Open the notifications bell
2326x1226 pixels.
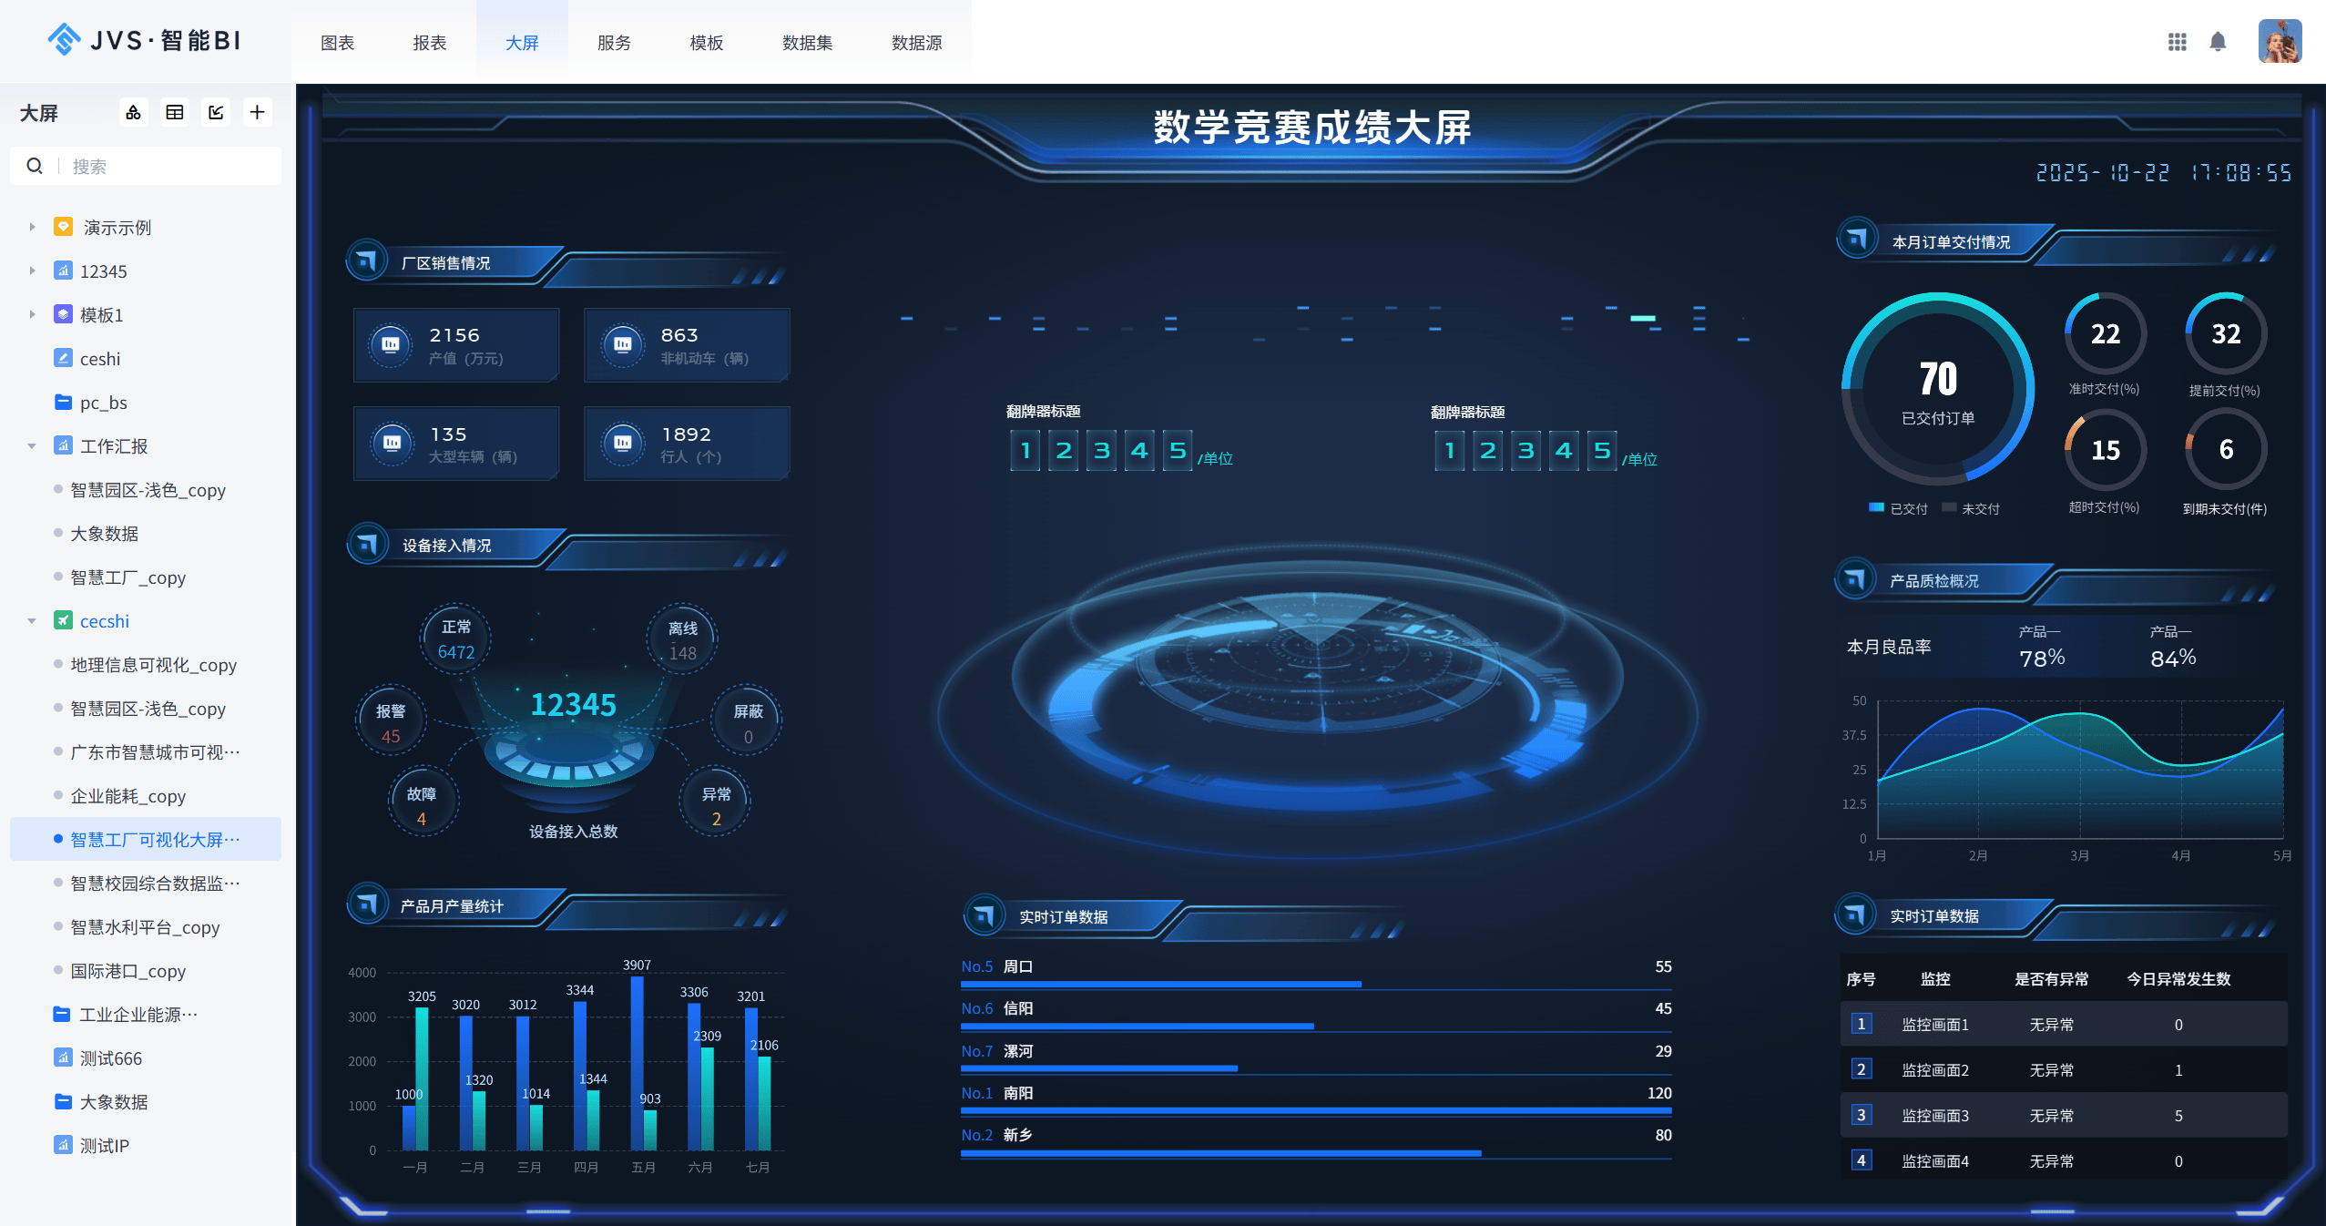(2218, 42)
